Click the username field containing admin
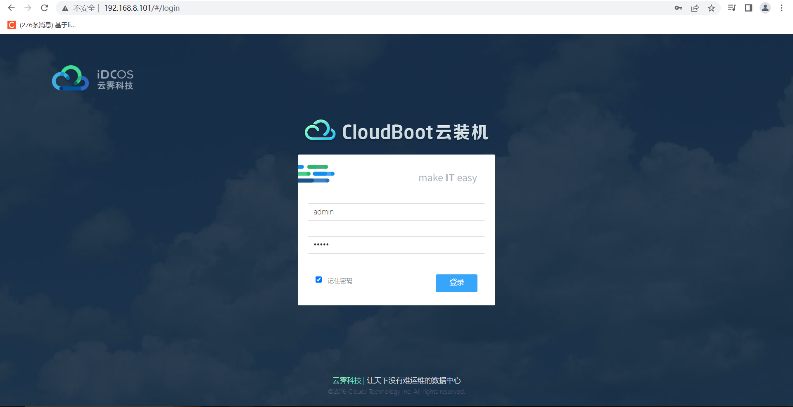Viewport: 793px width, 407px height. coord(396,212)
